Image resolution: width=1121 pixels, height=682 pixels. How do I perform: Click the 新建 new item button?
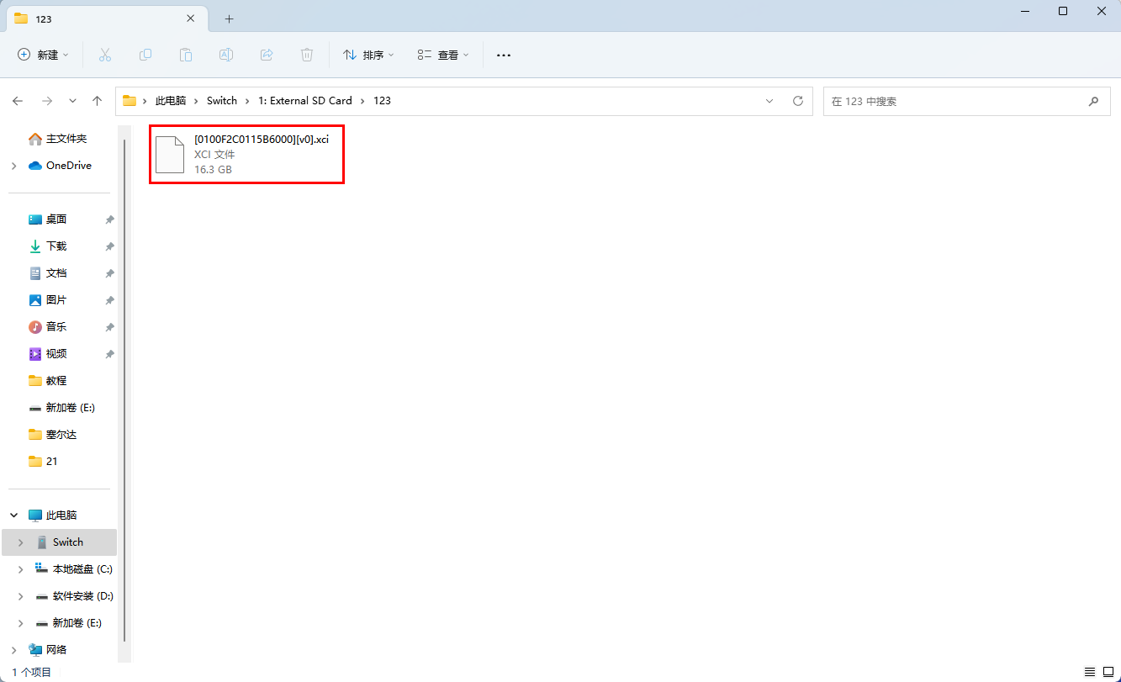pyautogui.click(x=43, y=55)
